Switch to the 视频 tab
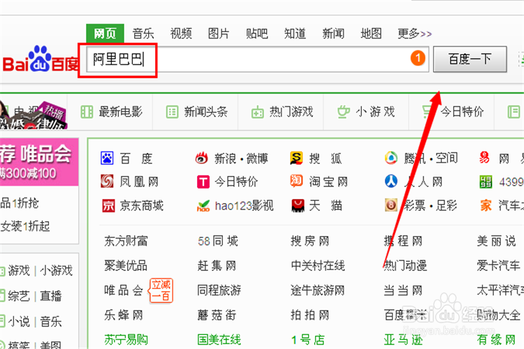 (x=181, y=34)
